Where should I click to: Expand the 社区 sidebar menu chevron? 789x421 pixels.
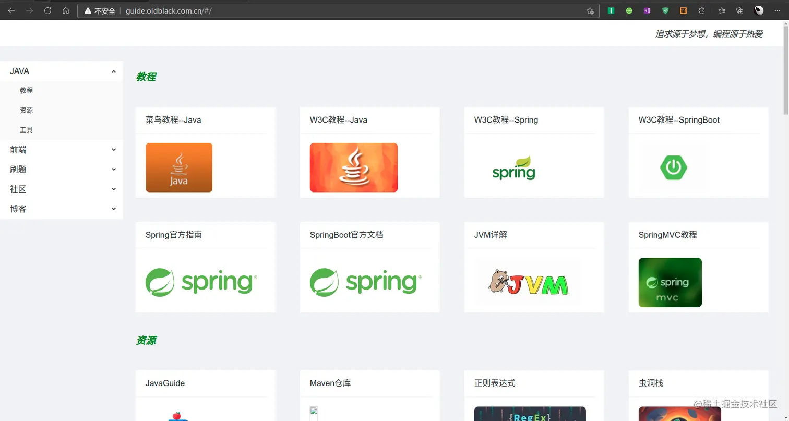(114, 189)
